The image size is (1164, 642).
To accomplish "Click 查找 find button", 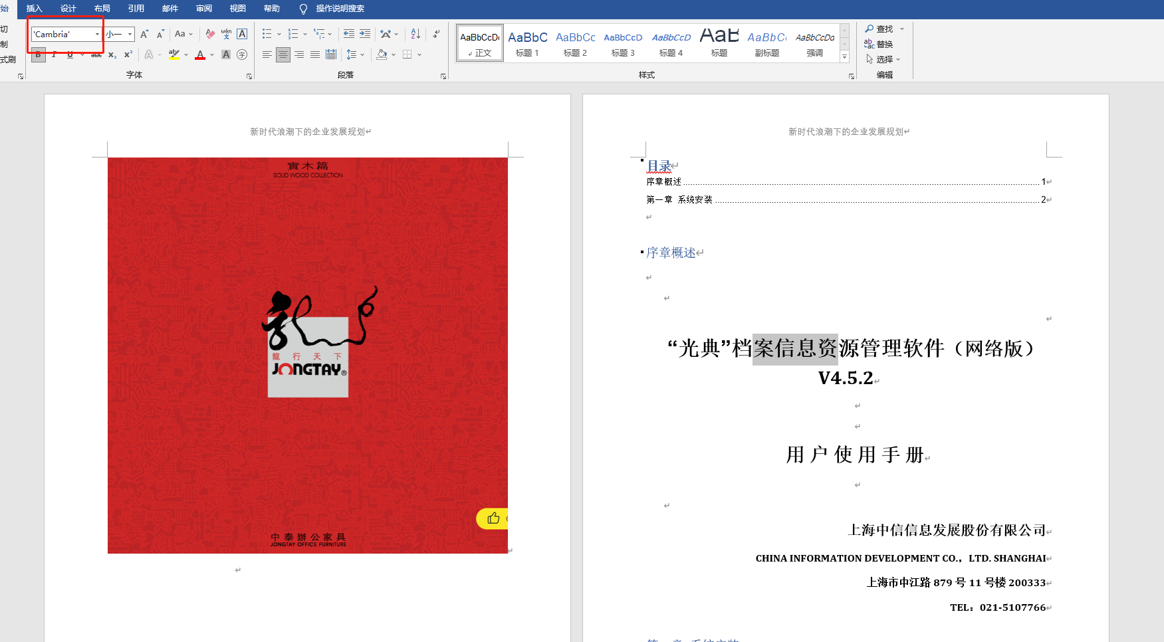I will pos(879,29).
